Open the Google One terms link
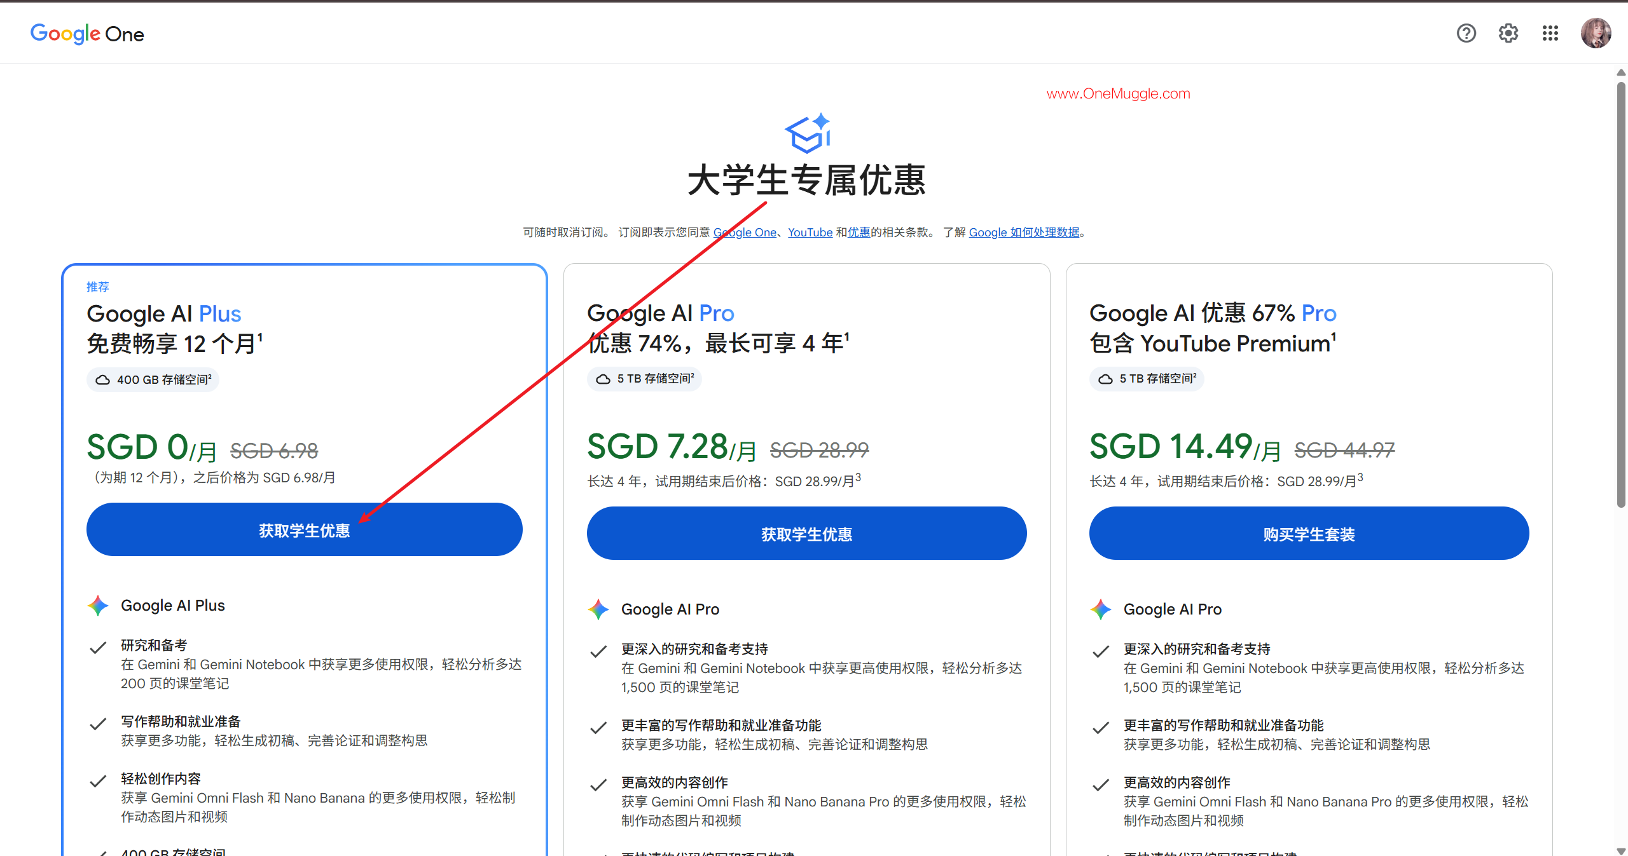The height and width of the screenshot is (856, 1628). click(745, 233)
